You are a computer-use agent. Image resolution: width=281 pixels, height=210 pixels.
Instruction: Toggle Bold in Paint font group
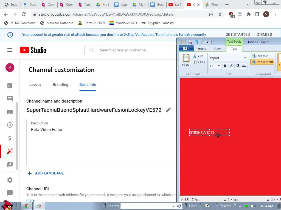point(225,66)
